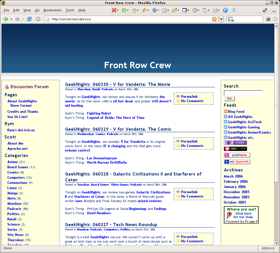This screenshot has height=253, width=280.
Task: Click Adblock in the status bar
Action: (x=268, y=248)
